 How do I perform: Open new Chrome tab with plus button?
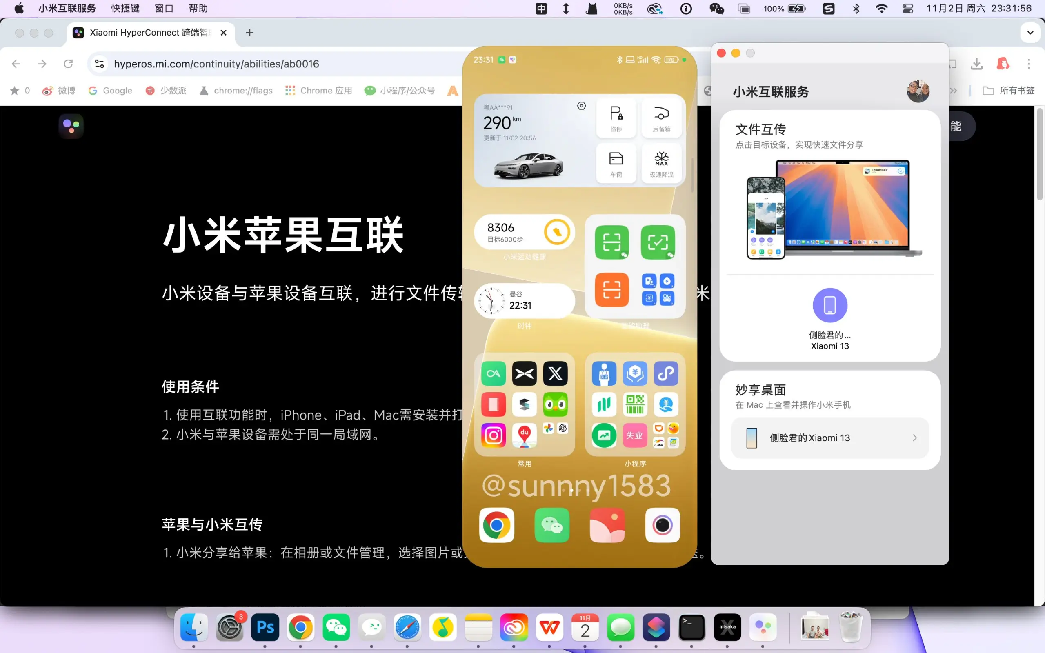click(x=249, y=33)
